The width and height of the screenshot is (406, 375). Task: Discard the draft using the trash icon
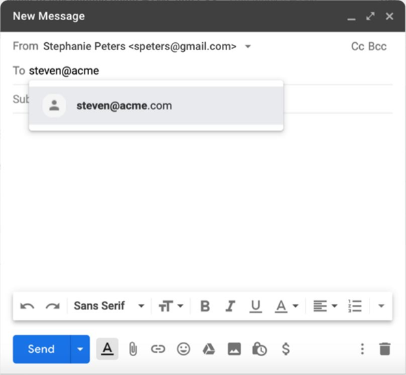coord(385,349)
